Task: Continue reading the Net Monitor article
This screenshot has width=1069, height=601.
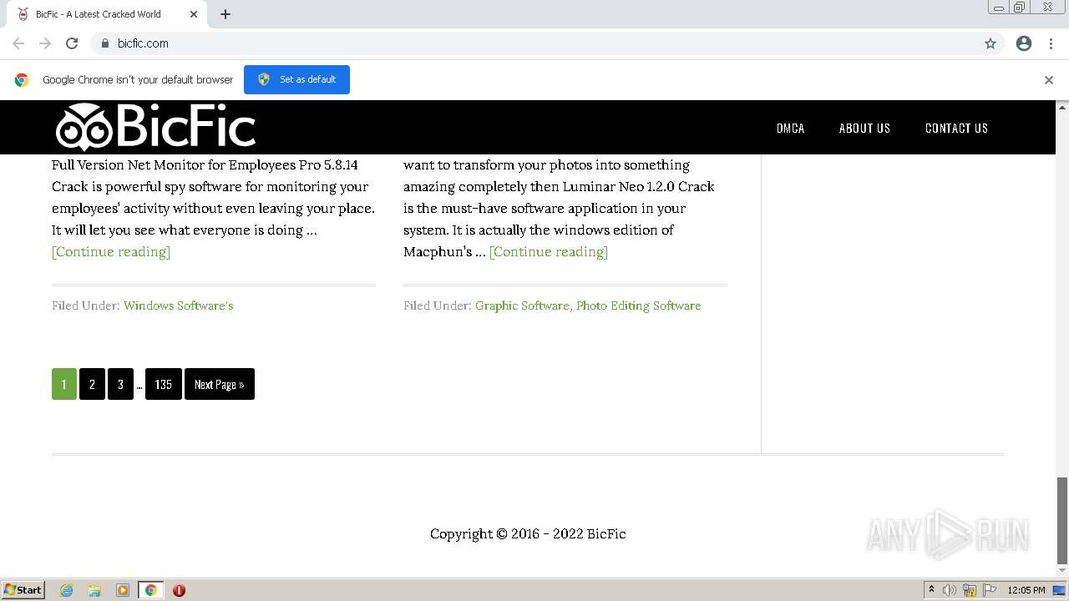Action: 111,251
